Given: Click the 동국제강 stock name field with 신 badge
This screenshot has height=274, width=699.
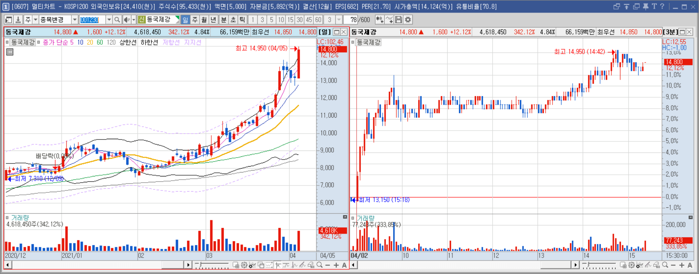Looking at the screenshot, I should point(159,20).
